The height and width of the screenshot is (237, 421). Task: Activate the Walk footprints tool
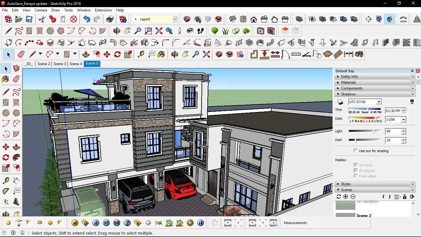coord(201,31)
